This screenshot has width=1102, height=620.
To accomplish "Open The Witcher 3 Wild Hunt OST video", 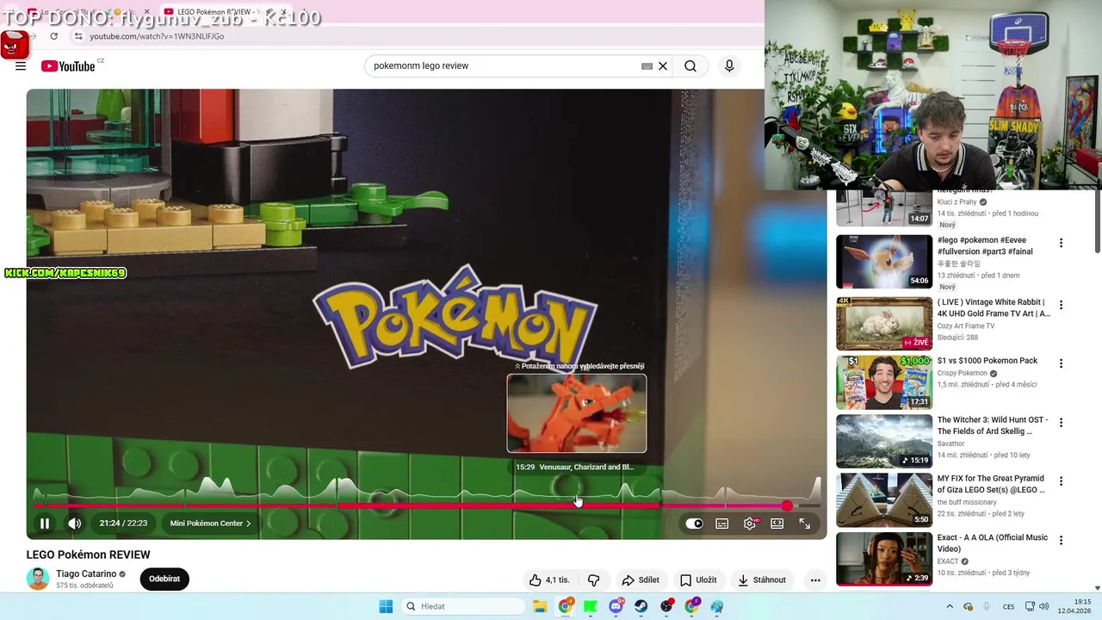I will (993, 425).
